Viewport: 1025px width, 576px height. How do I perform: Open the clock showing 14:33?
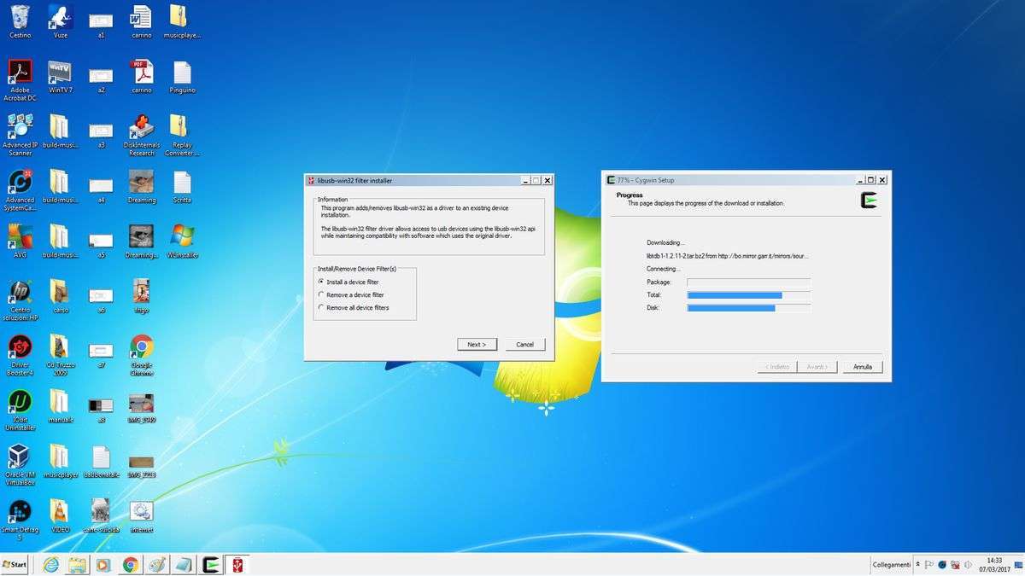click(x=994, y=565)
